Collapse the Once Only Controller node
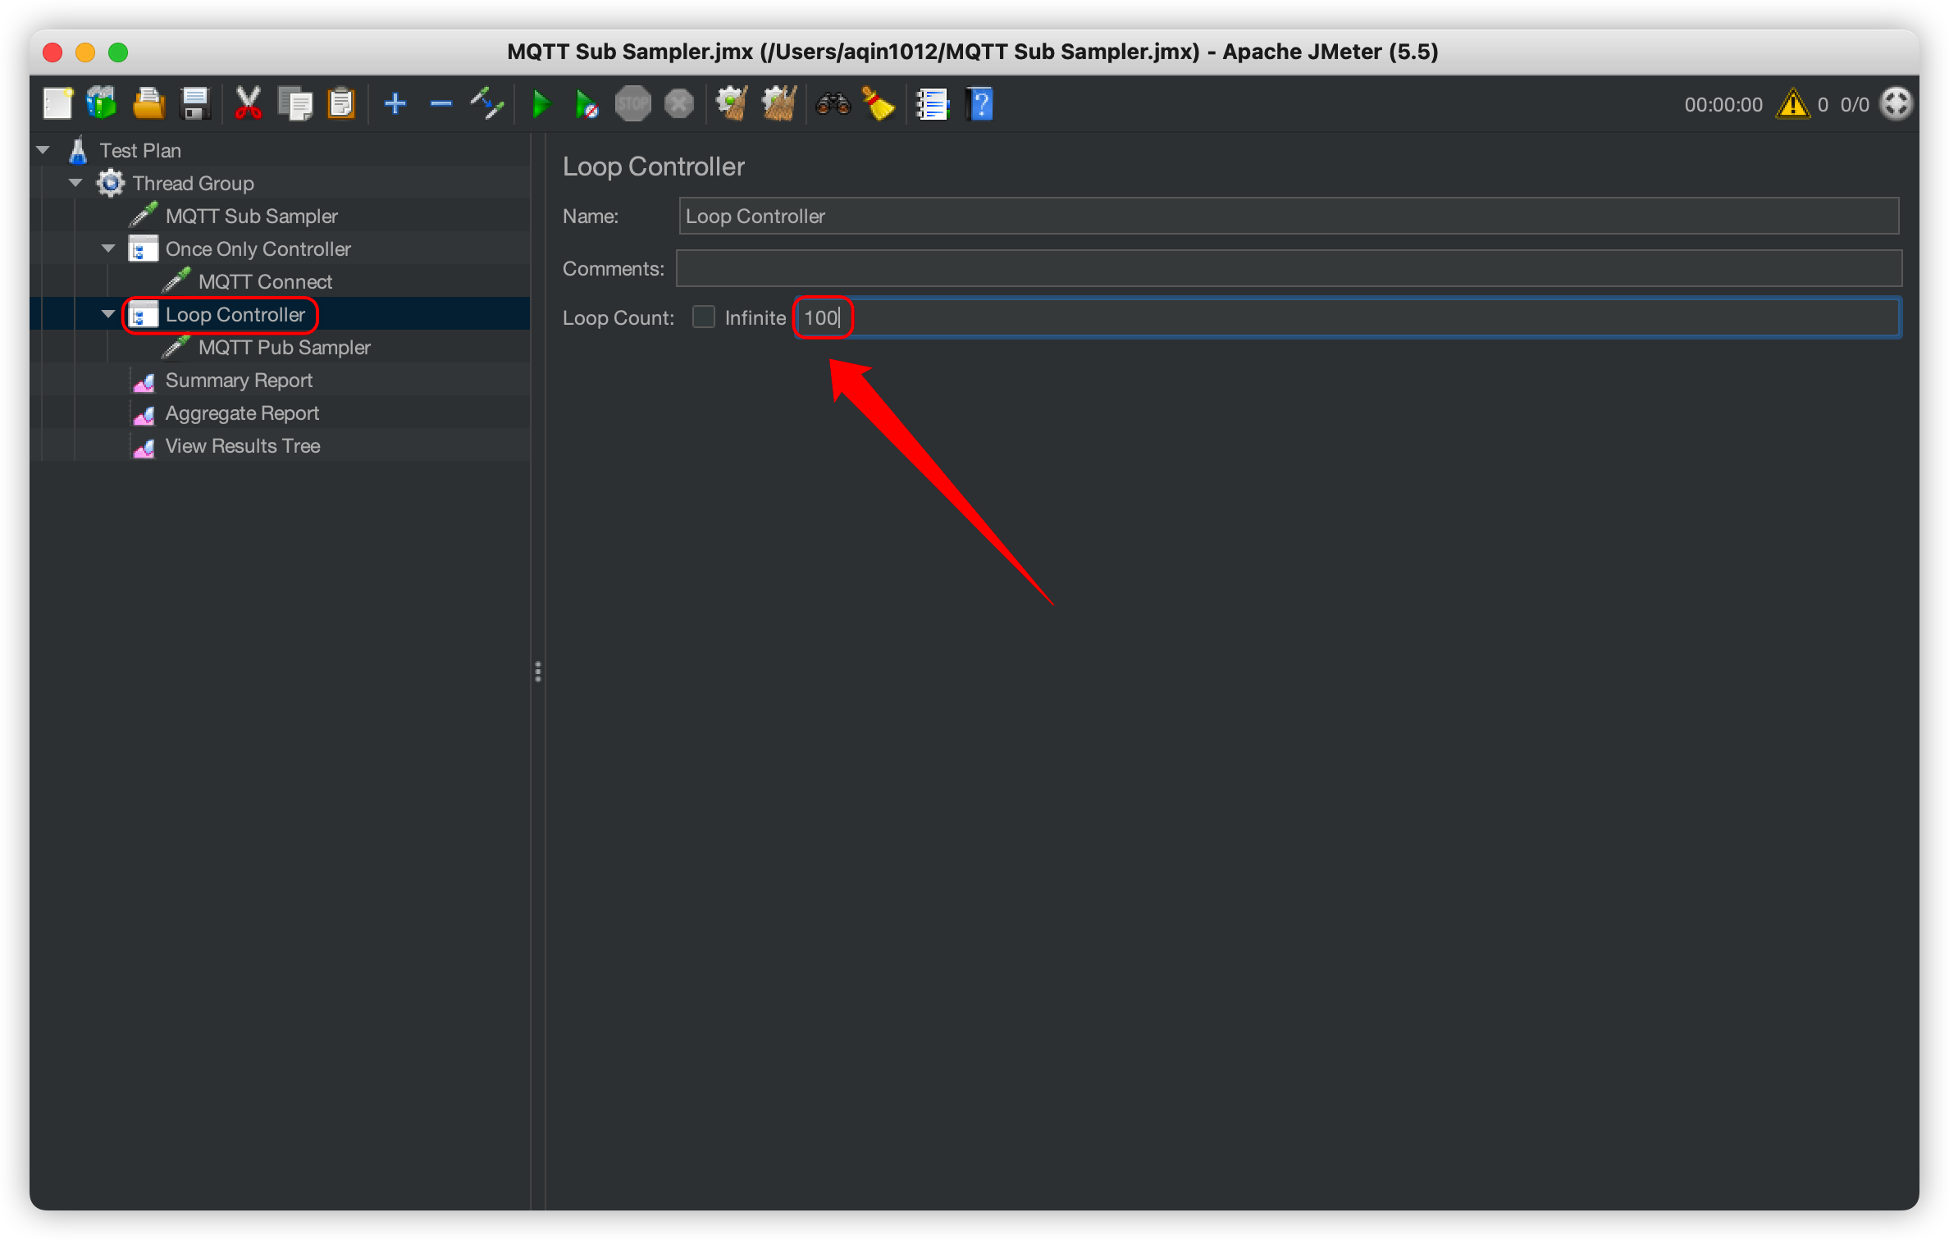Screen dimensions: 1949x1240 [107, 248]
